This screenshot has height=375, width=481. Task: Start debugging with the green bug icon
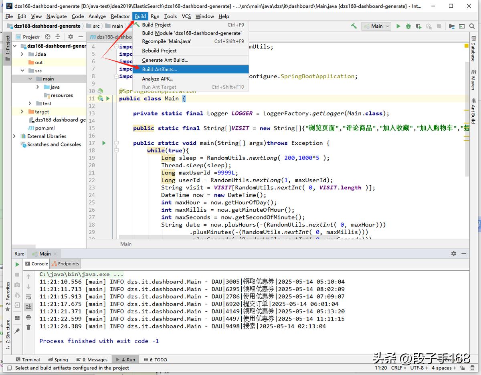coord(408,26)
